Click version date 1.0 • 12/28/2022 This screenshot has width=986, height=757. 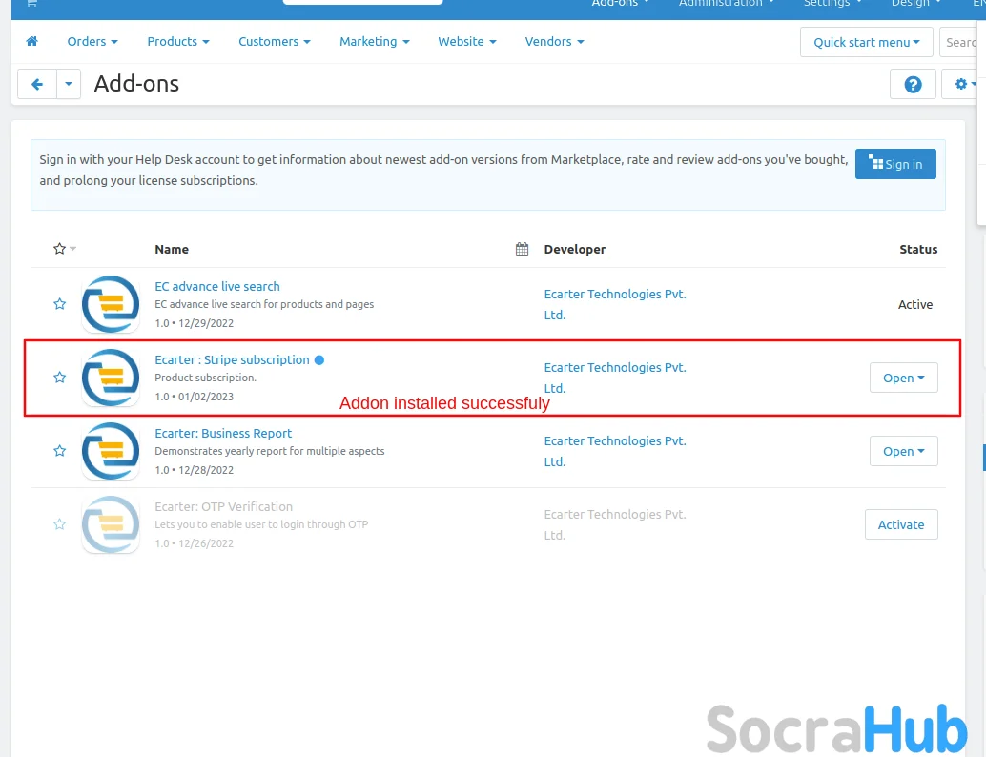click(x=195, y=470)
